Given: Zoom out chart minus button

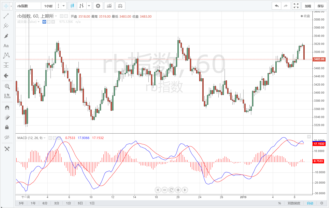Looking at the screenshot, I should (x=164, y=190).
